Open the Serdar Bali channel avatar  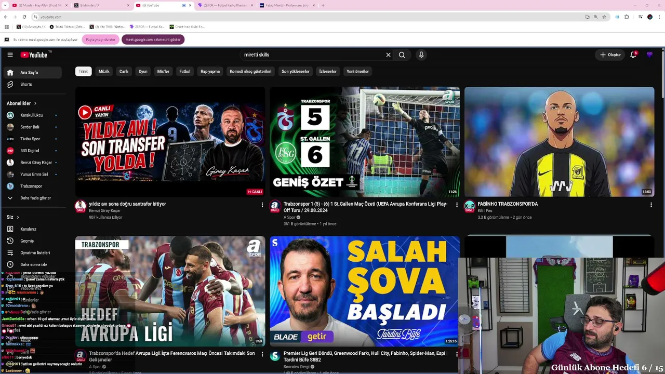click(x=10, y=127)
